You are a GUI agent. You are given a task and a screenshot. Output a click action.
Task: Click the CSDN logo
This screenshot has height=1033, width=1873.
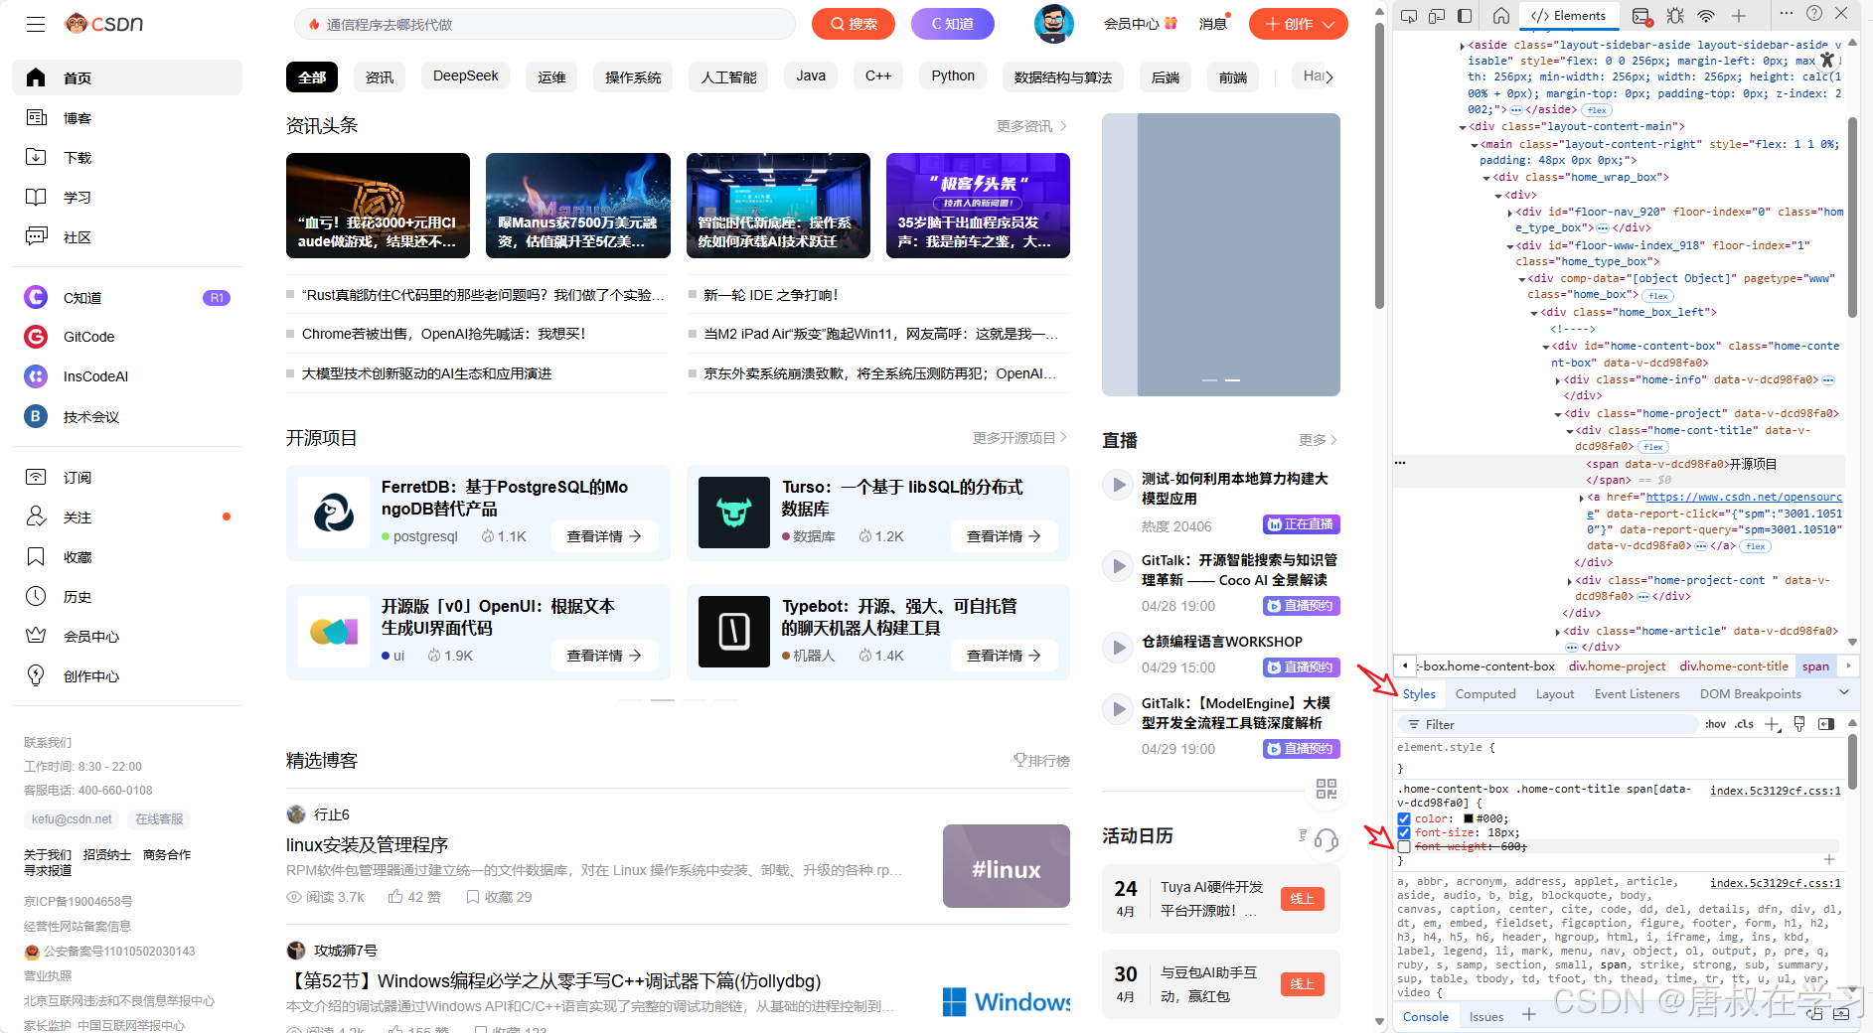click(104, 24)
